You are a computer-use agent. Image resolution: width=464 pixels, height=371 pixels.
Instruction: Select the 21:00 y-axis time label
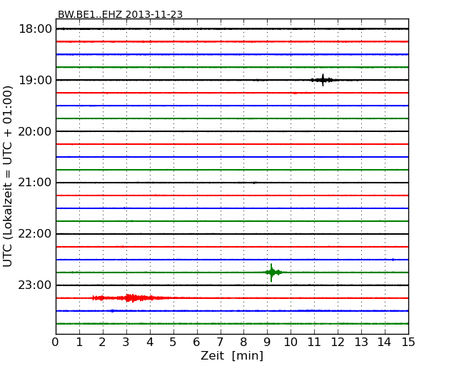click(35, 183)
